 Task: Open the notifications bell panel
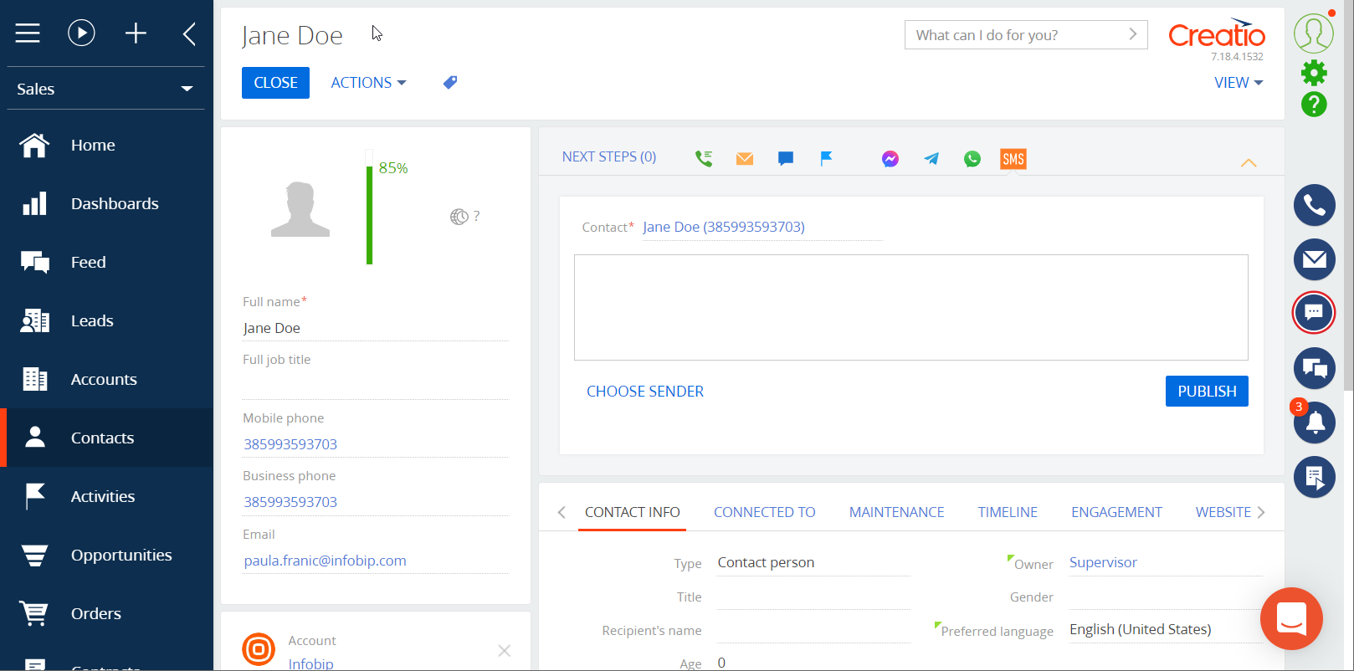pos(1314,423)
